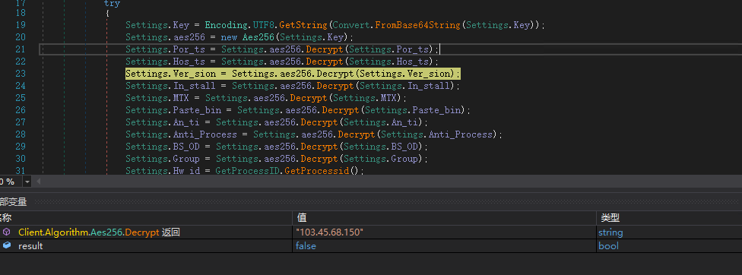Click GetProcessid method call on line 31
Screen dimensions: 742x275
[x=316, y=171]
